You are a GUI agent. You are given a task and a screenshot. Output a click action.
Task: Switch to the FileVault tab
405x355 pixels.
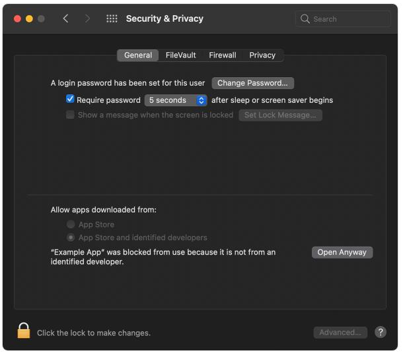coord(180,55)
